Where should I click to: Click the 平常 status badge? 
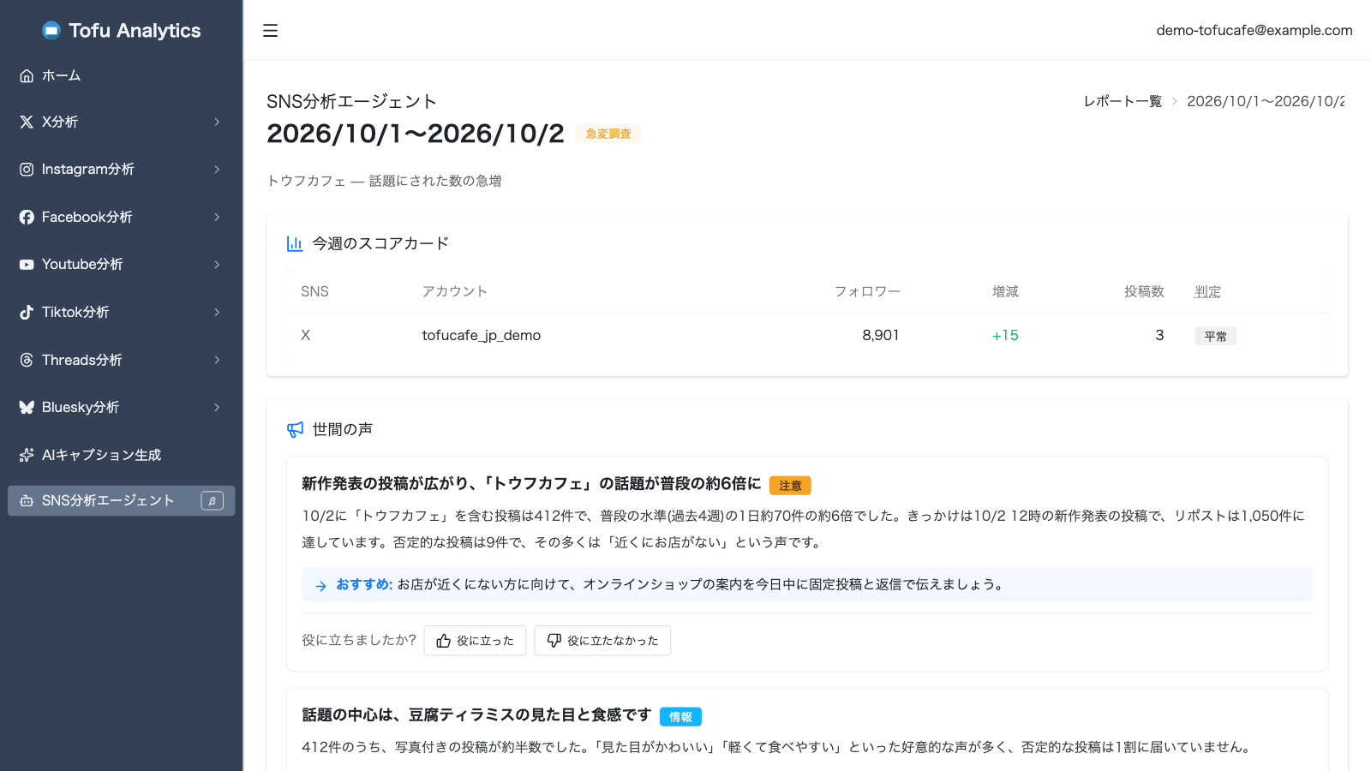point(1215,337)
